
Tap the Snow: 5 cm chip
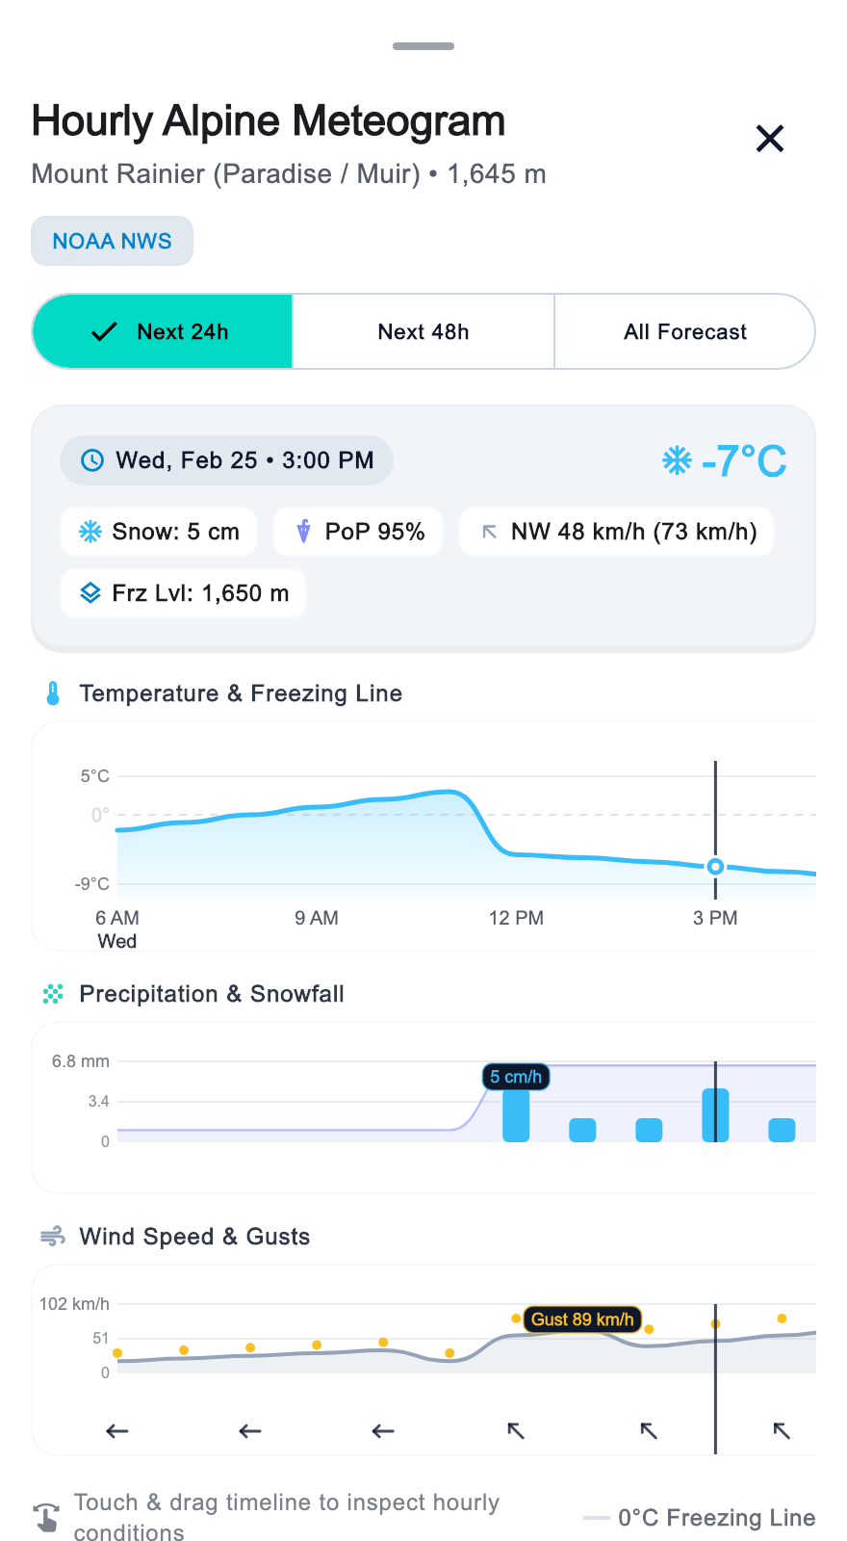pos(159,532)
